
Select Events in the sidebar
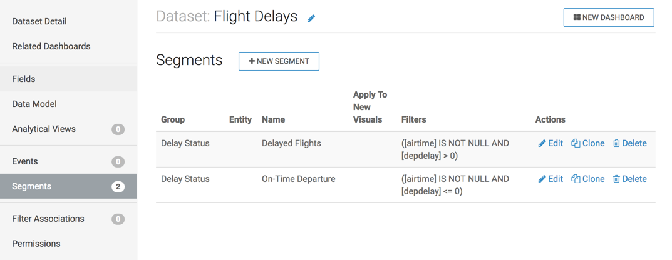(25, 161)
